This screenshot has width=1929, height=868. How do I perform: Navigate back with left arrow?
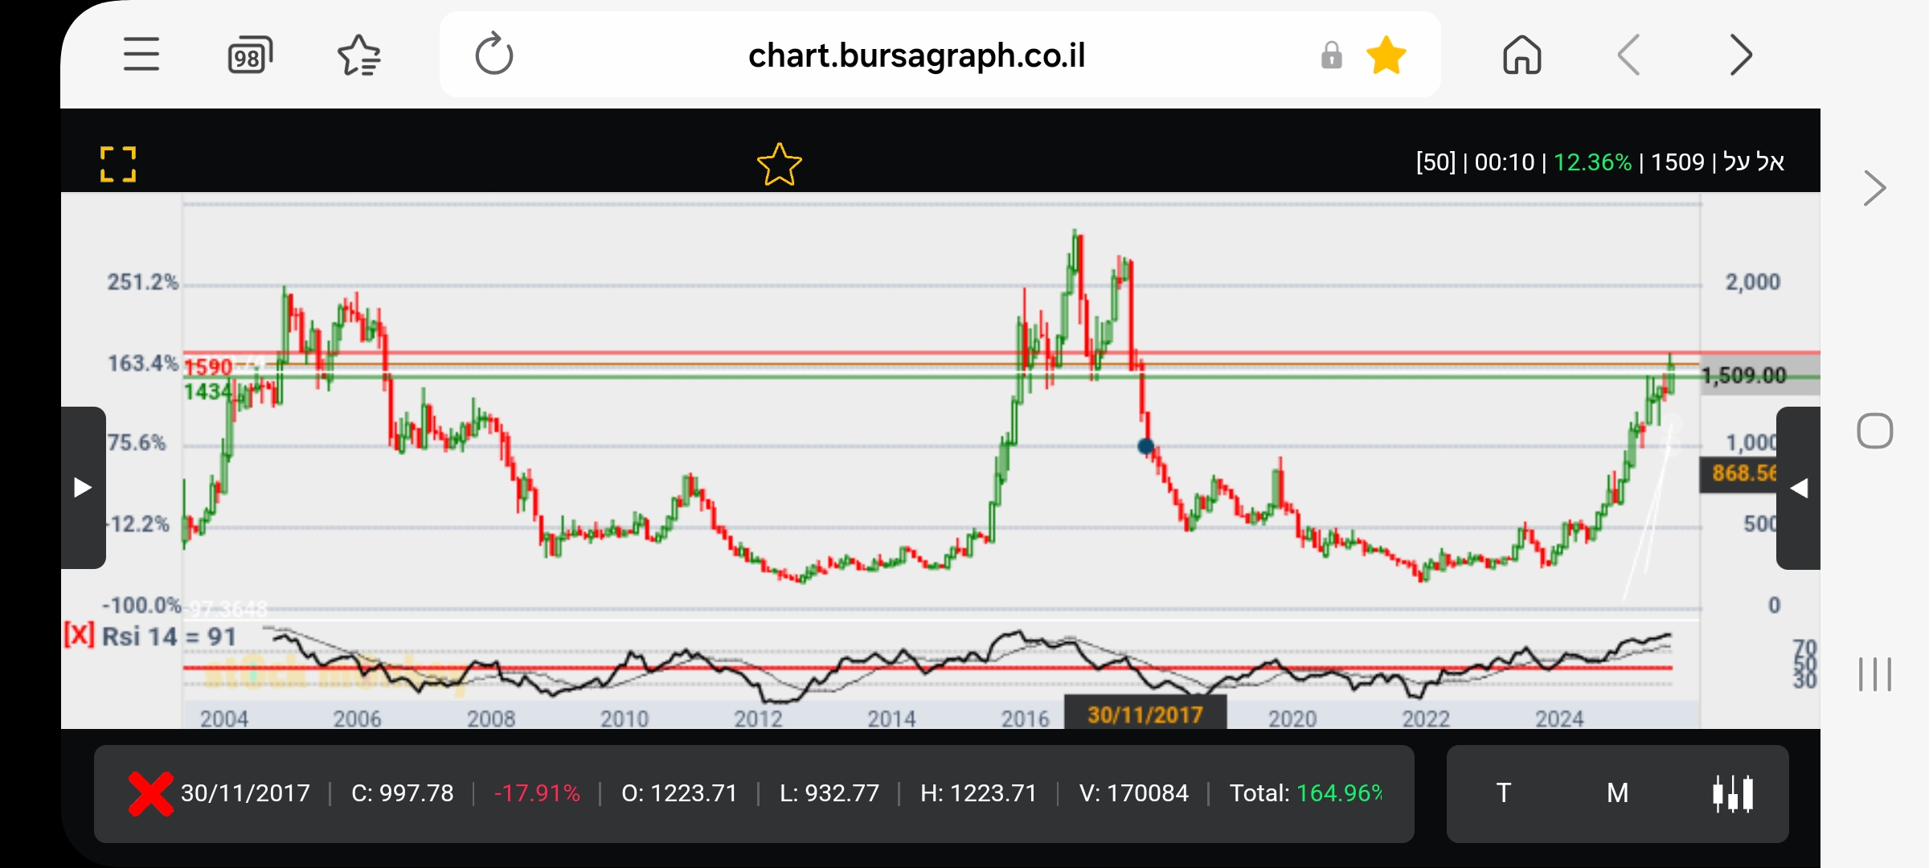pyautogui.click(x=1628, y=55)
